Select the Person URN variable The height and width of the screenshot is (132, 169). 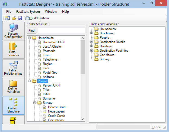tap(51, 85)
